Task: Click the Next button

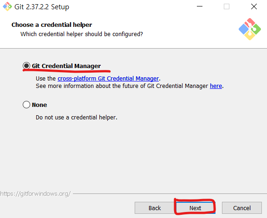Action: click(x=195, y=208)
